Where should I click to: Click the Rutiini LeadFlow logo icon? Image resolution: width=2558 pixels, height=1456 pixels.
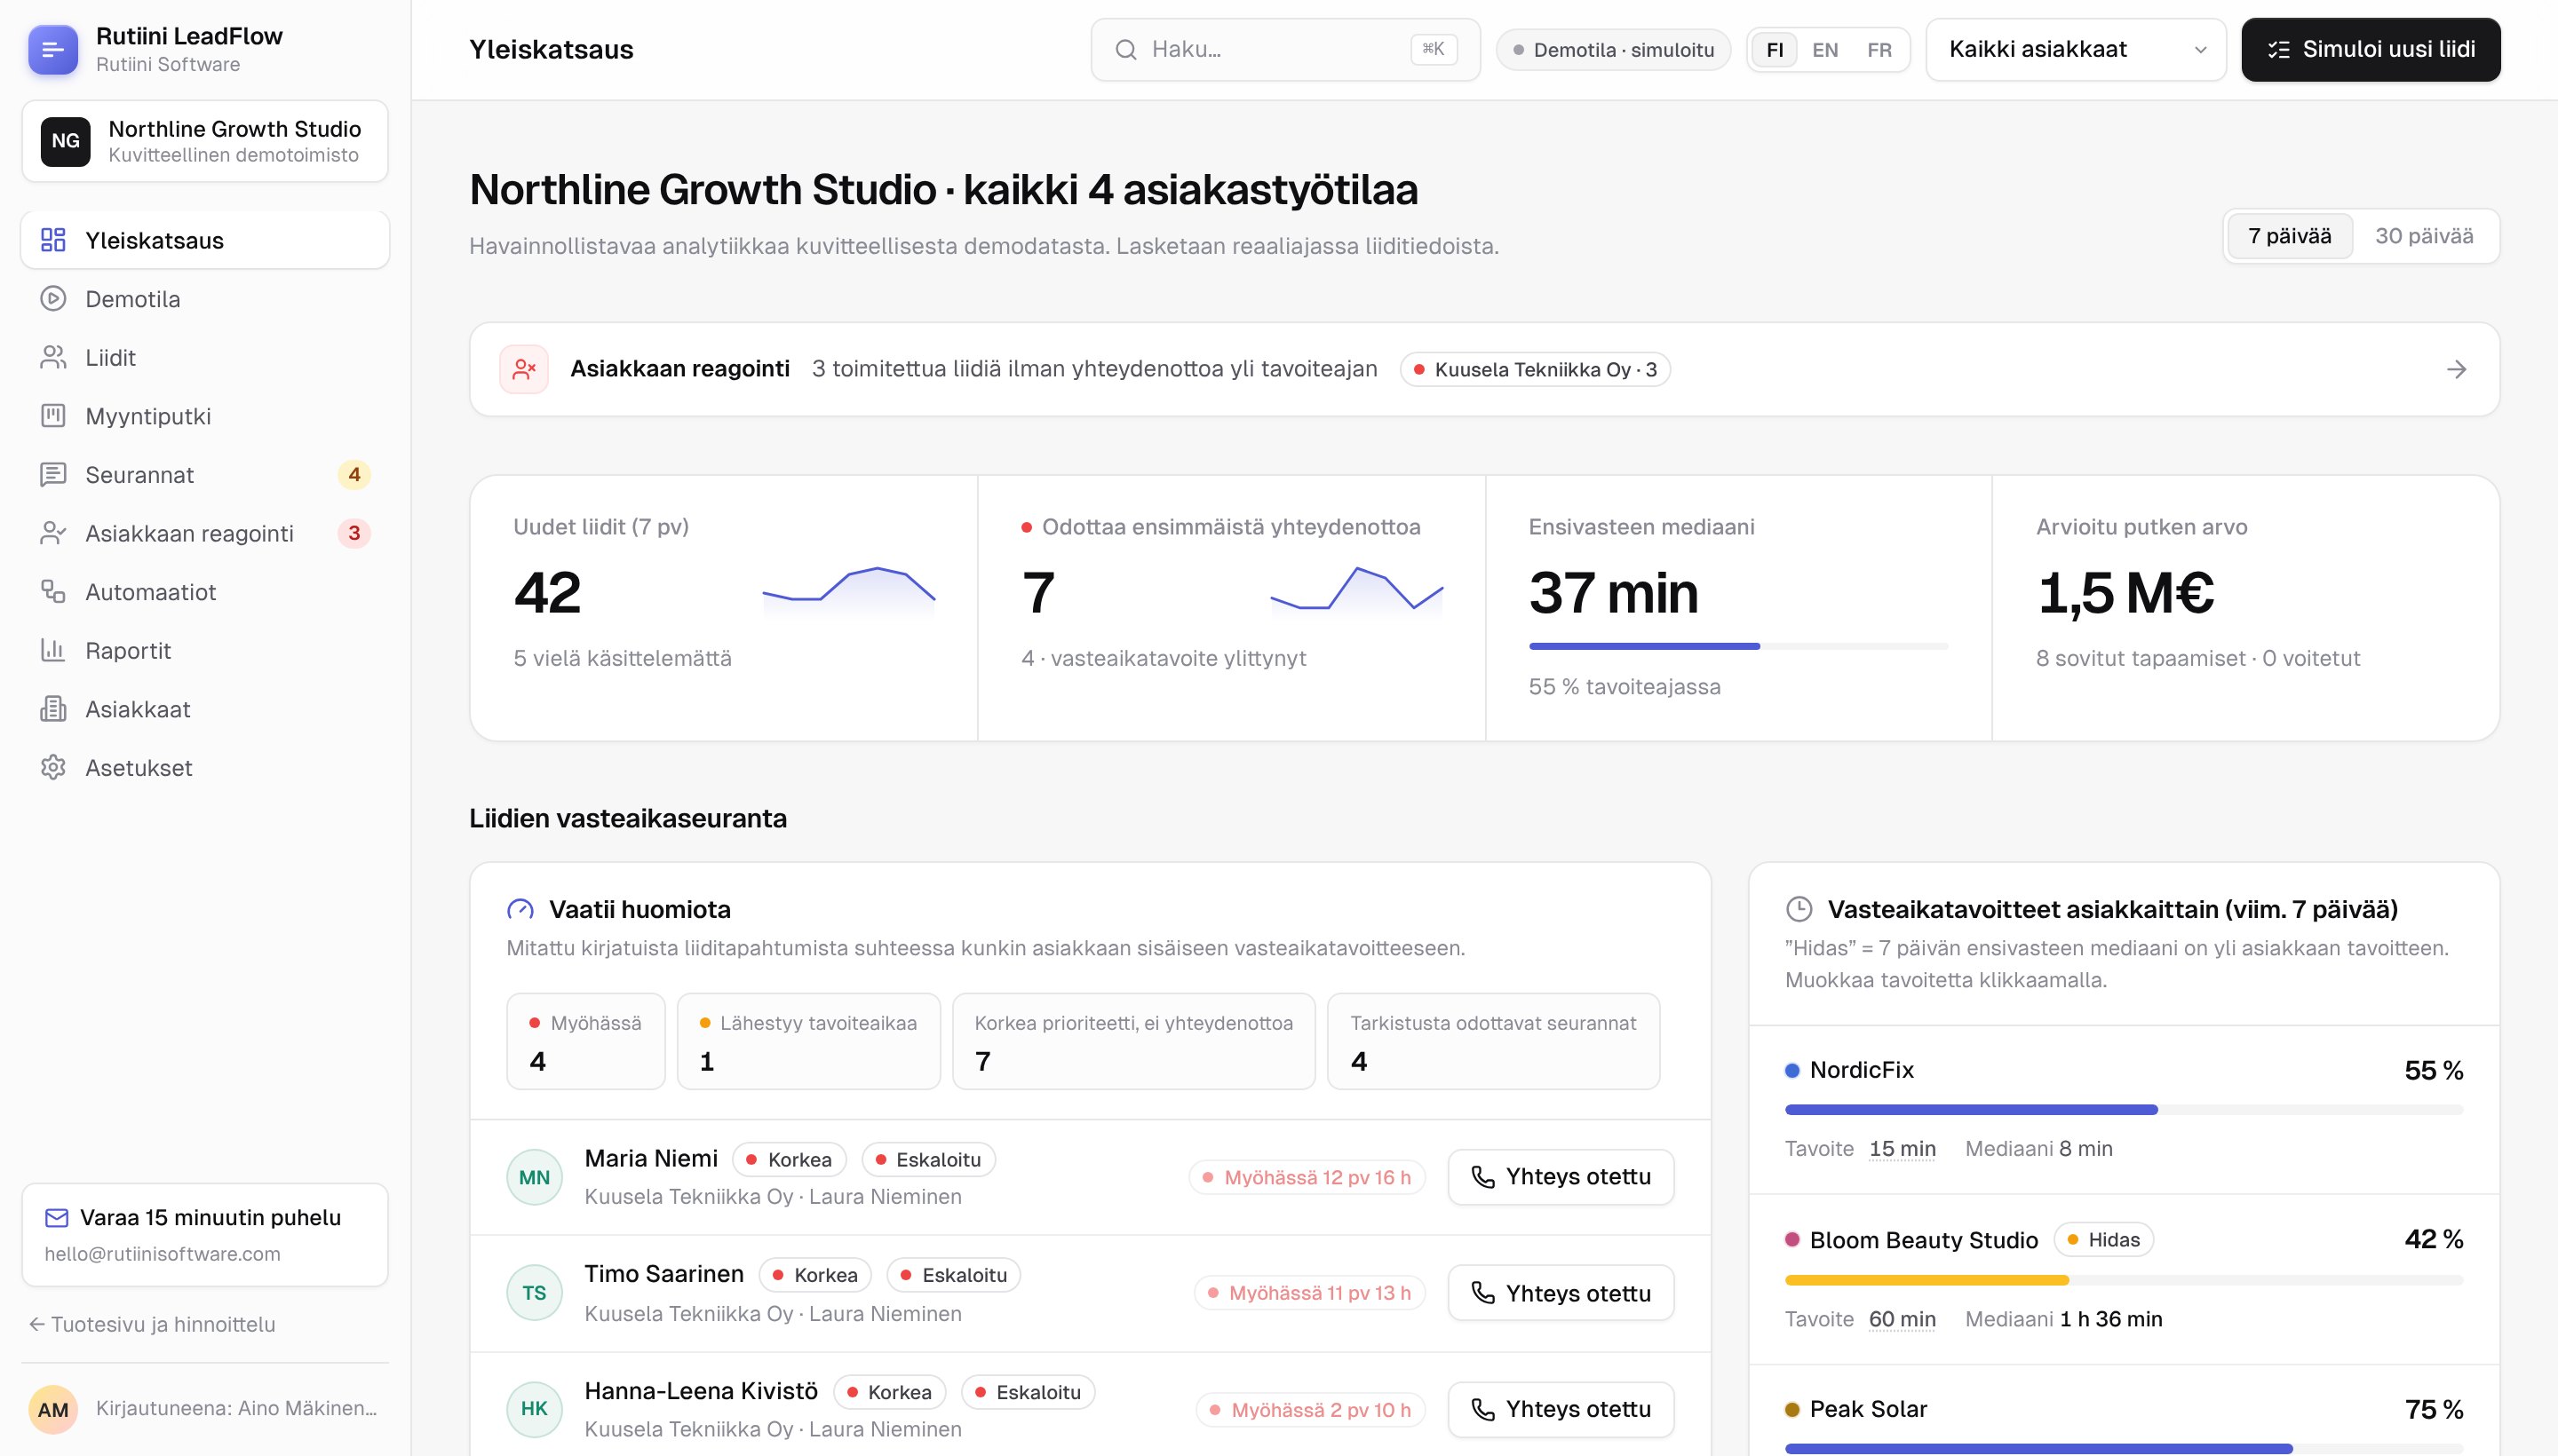[x=53, y=50]
